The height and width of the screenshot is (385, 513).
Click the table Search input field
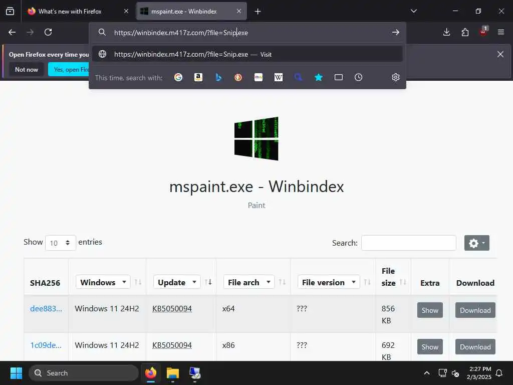(409, 243)
